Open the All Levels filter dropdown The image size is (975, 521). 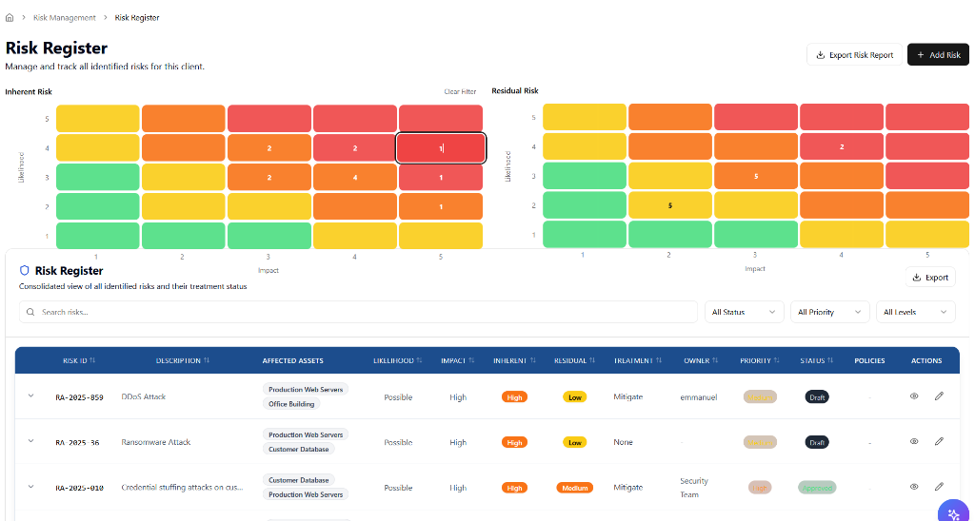(x=915, y=312)
